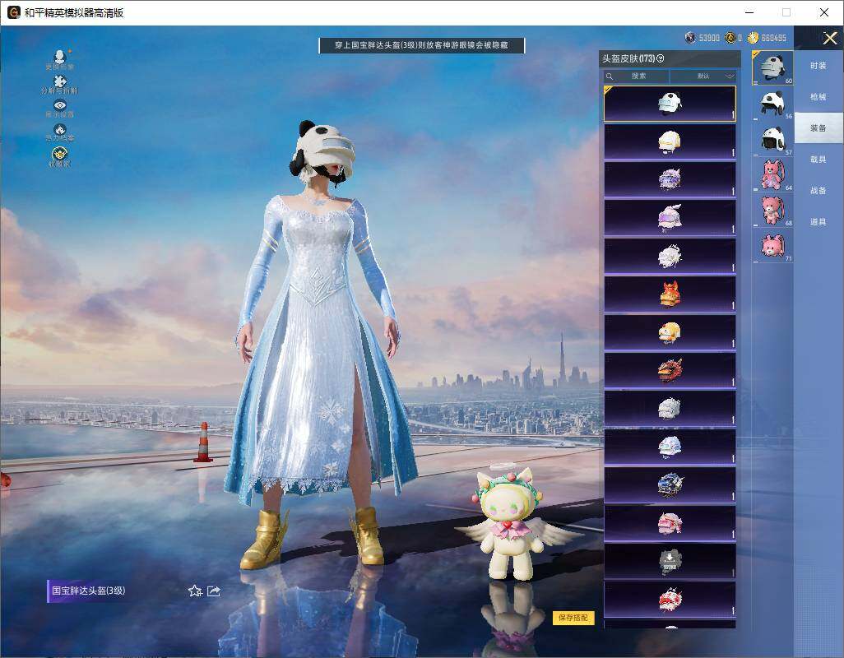Select the red fox helmet skin
The width and height of the screenshot is (844, 658).
[x=670, y=294]
